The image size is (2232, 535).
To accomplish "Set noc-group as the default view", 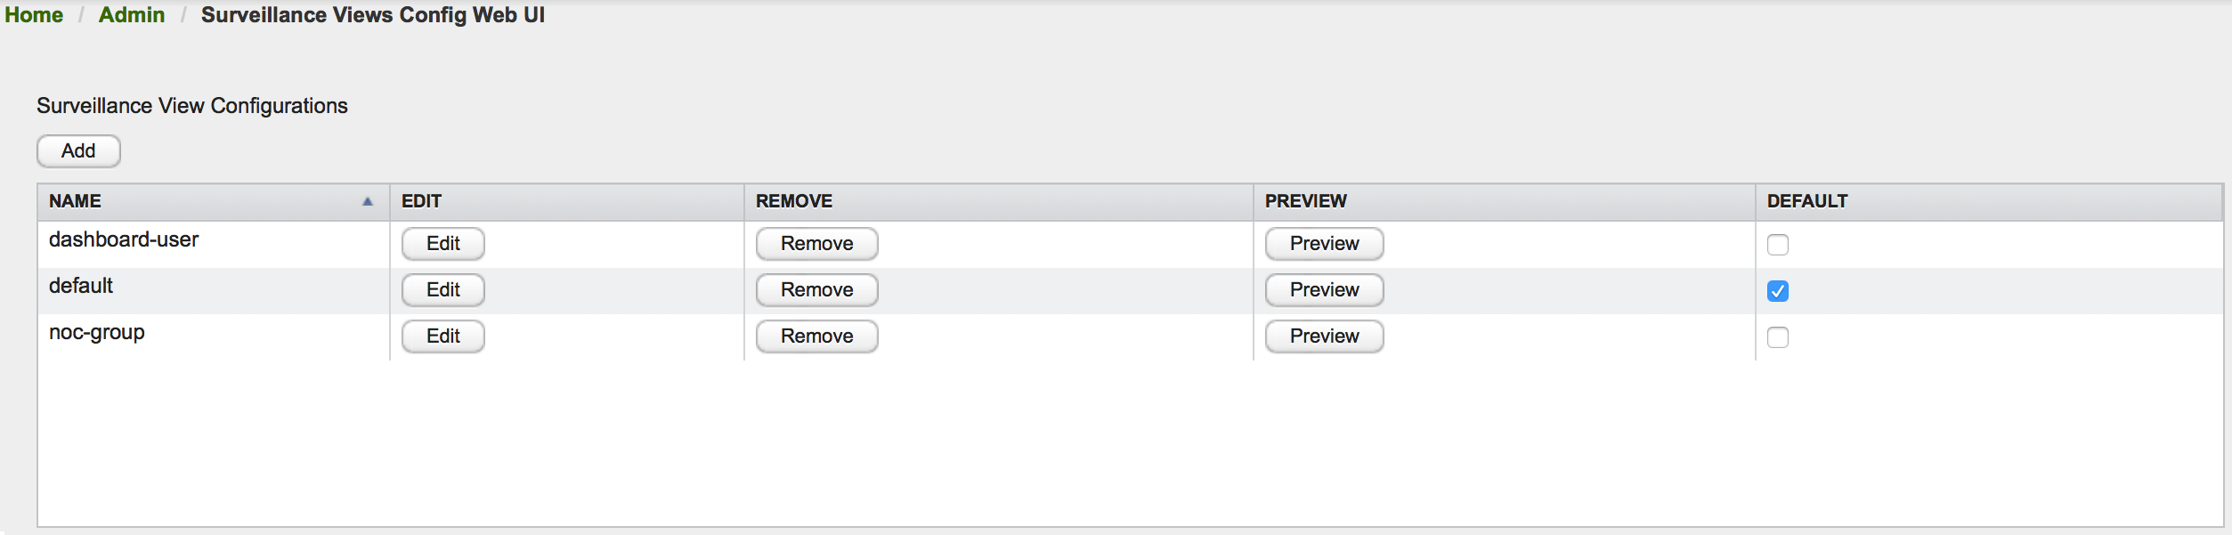I will point(1777,337).
